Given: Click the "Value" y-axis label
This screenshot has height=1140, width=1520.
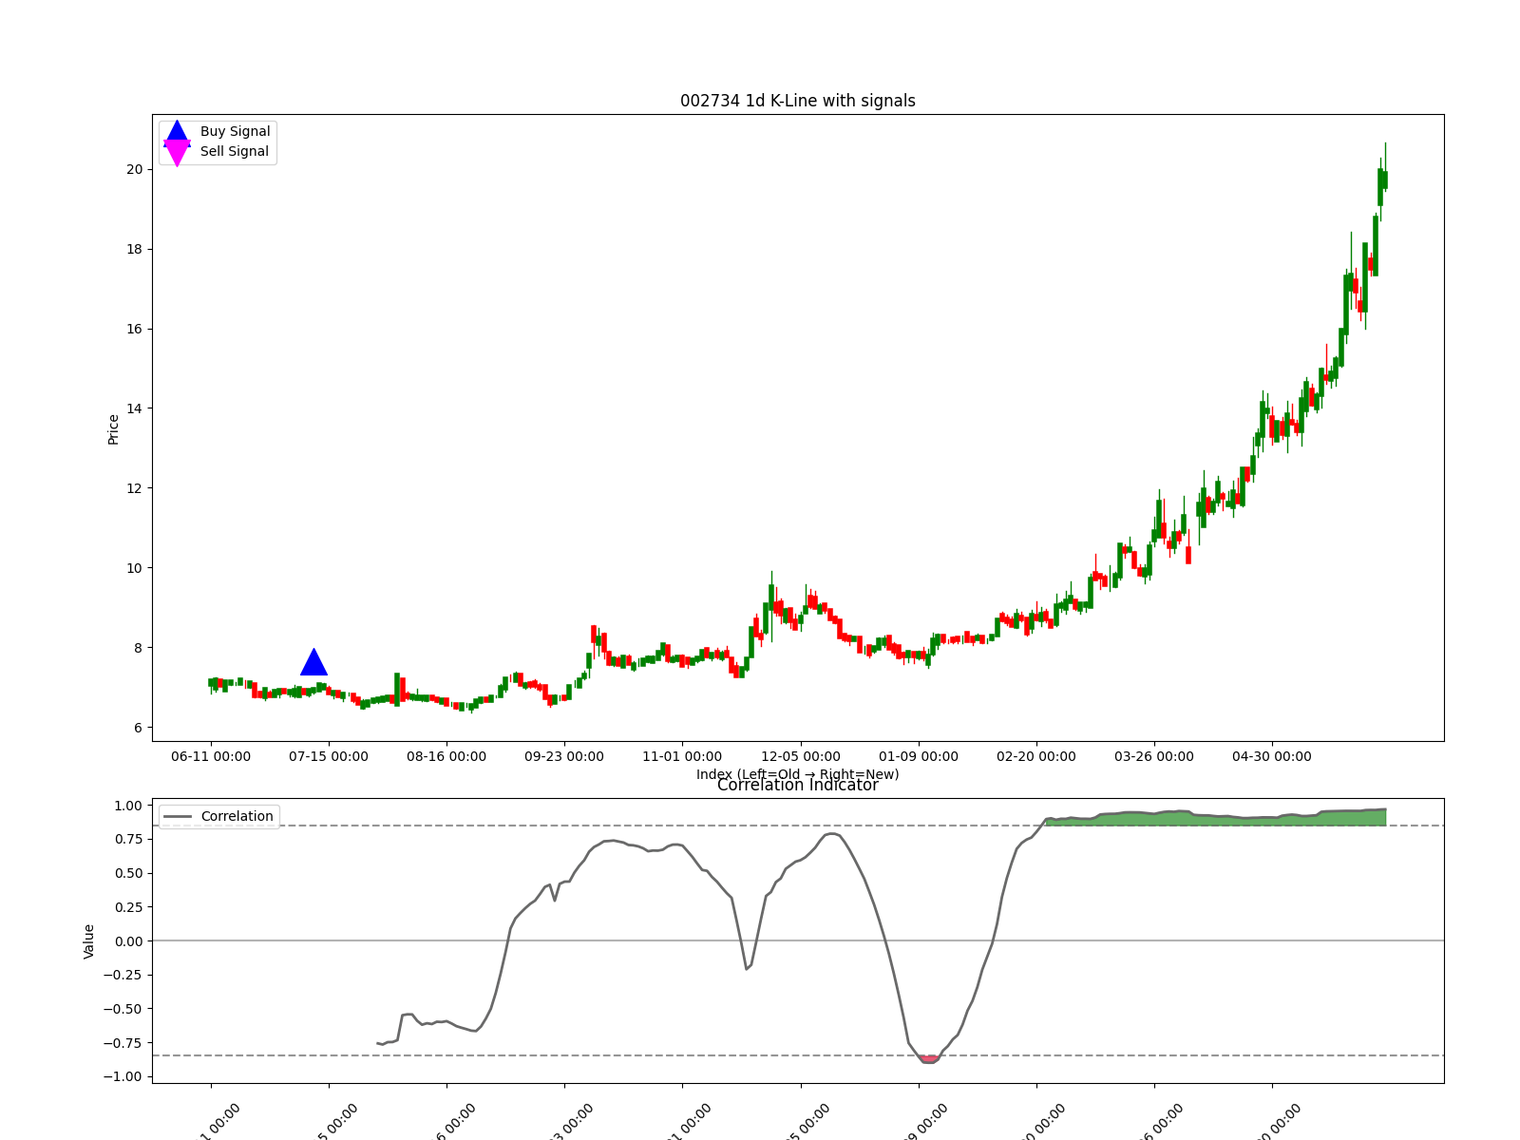Looking at the screenshot, I should (x=89, y=941).
